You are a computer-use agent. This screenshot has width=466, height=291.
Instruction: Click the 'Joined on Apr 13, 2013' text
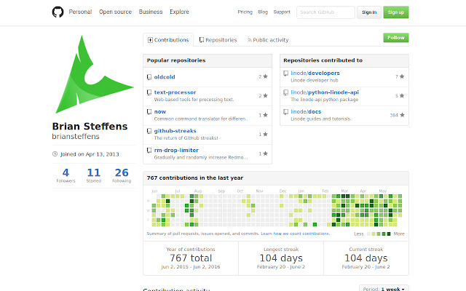tap(90, 154)
